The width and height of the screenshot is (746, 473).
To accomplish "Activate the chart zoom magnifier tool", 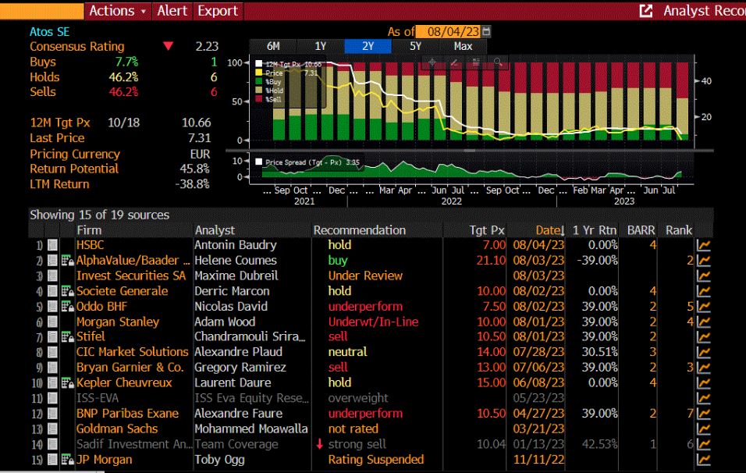I will 498,62.
